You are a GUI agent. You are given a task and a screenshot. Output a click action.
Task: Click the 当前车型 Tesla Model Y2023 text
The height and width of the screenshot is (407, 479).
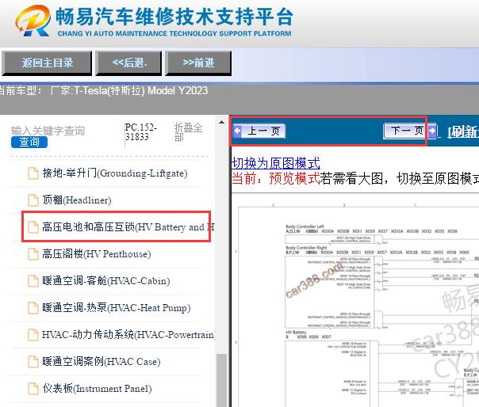coord(104,90)
